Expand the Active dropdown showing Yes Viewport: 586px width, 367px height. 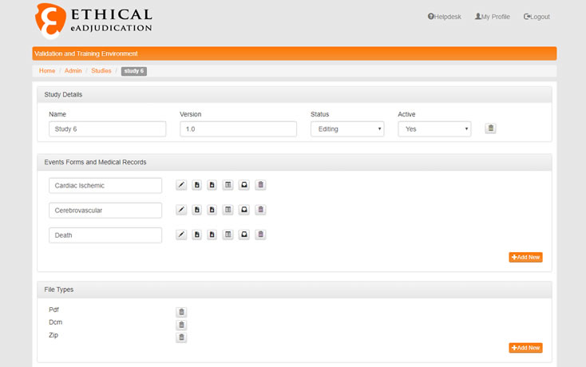pos(434,128)
